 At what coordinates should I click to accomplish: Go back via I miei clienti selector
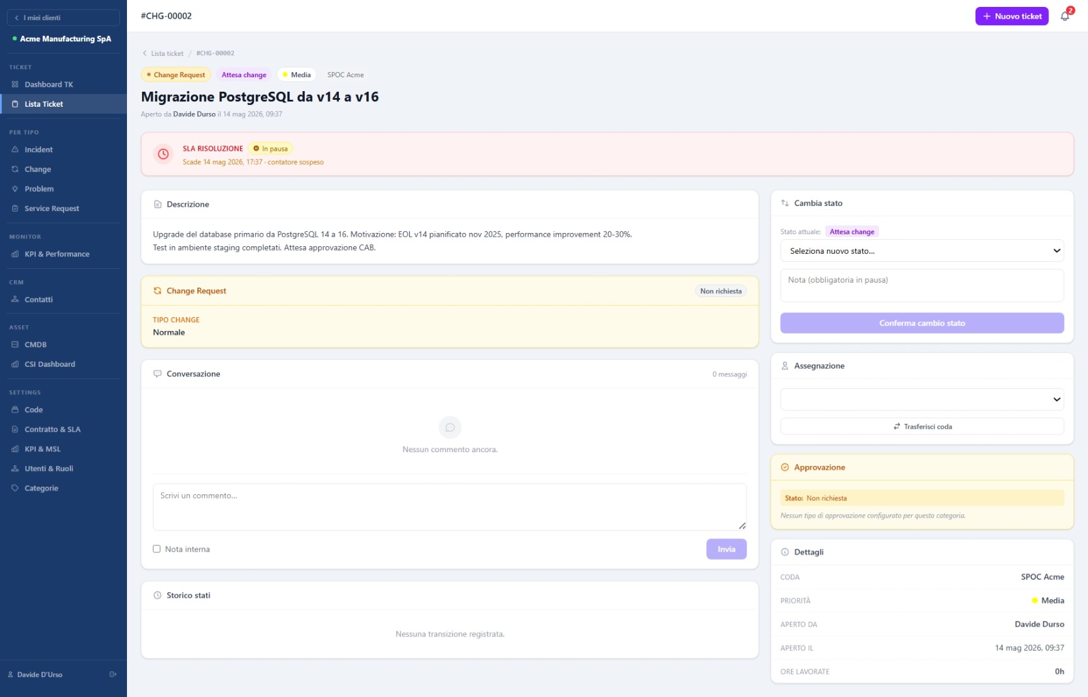point(63,18)
